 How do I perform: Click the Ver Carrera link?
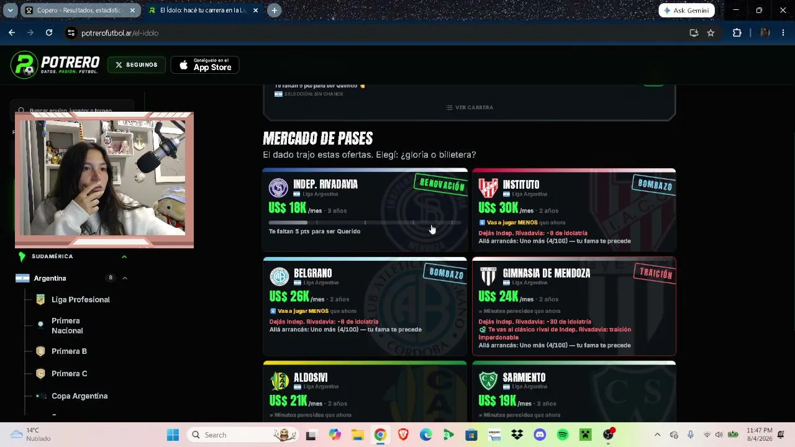click(470, 107)
